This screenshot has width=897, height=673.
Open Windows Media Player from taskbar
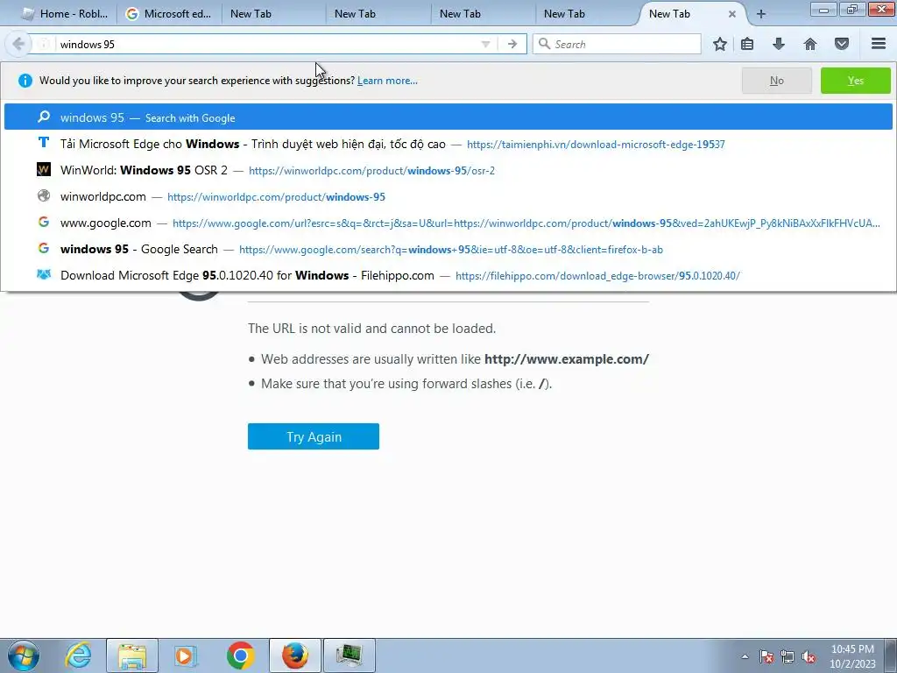[186, 655]
